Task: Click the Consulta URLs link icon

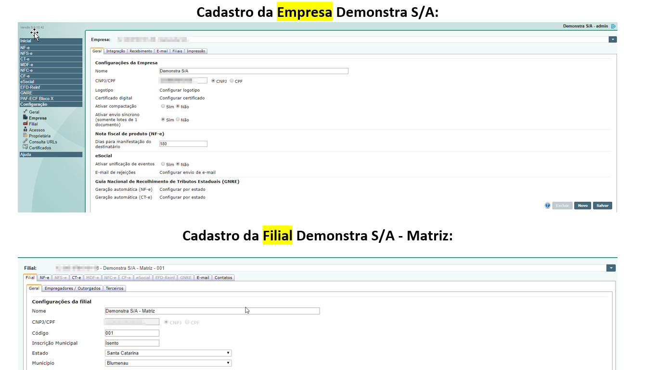Action: (x=25, y=142)
